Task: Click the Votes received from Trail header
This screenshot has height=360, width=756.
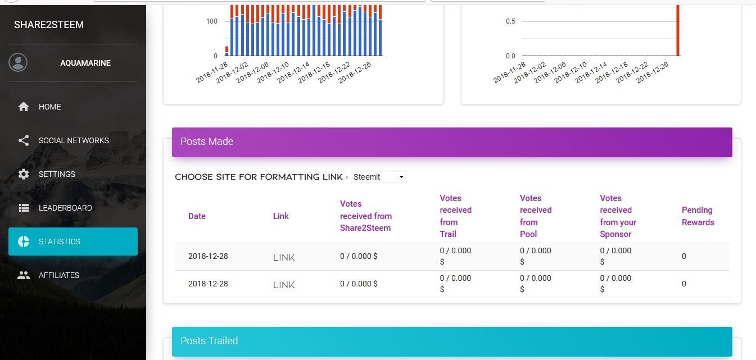Action: pyautogui.click(x=456, y=216)
